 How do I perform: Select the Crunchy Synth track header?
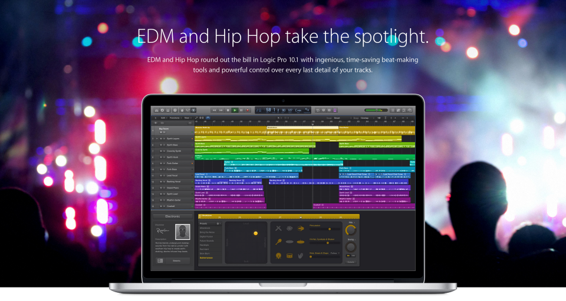(x=173, y=151)
